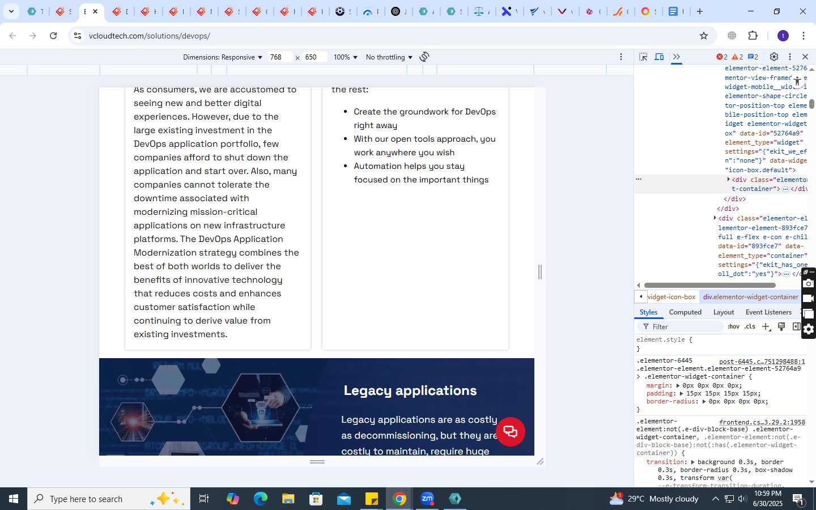Viewport: 816px width, 510px height.
Task: Open a new browser tab
Action: (x=700, y=11)
